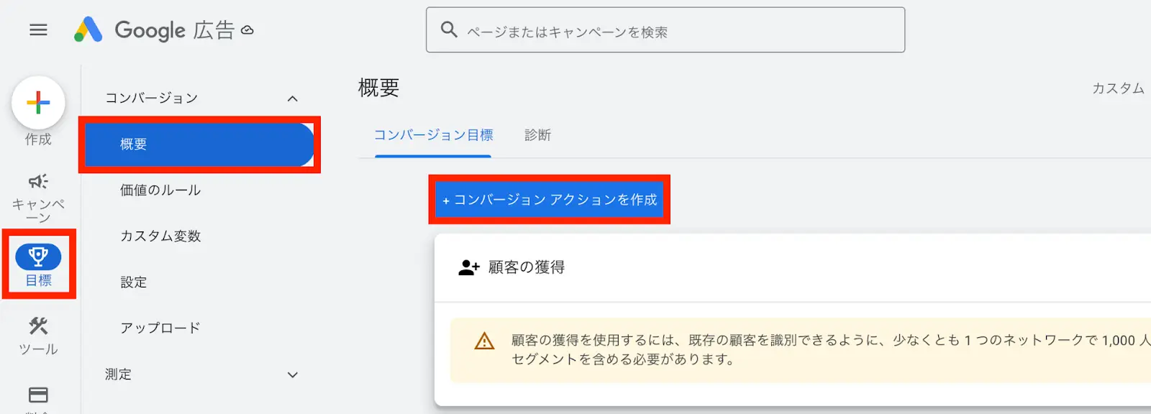The height and width of the screenshot is (414, 1151).
Task: Open the billing card icon in sidebar
Action: point(38,395)
